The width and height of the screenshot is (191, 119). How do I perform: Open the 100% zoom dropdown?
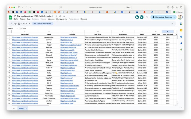click(26, 24)
